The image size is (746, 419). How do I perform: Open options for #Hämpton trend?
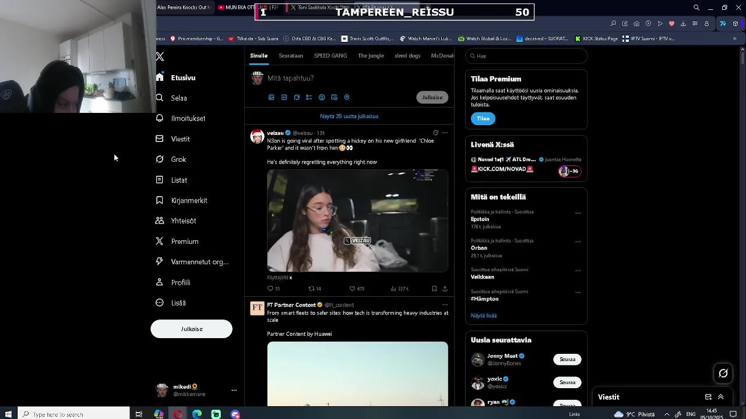[578, 292]
